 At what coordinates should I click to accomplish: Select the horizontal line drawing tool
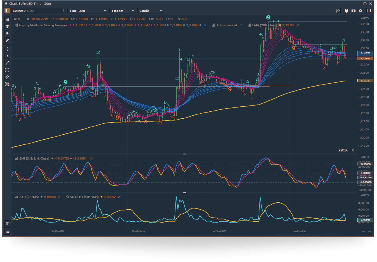point(7,56)
